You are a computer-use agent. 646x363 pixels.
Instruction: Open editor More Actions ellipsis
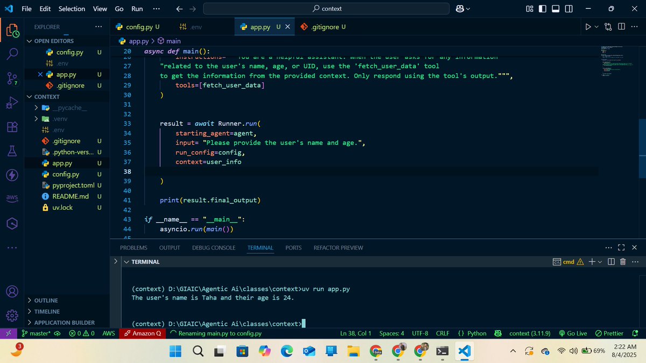point(635,26)
